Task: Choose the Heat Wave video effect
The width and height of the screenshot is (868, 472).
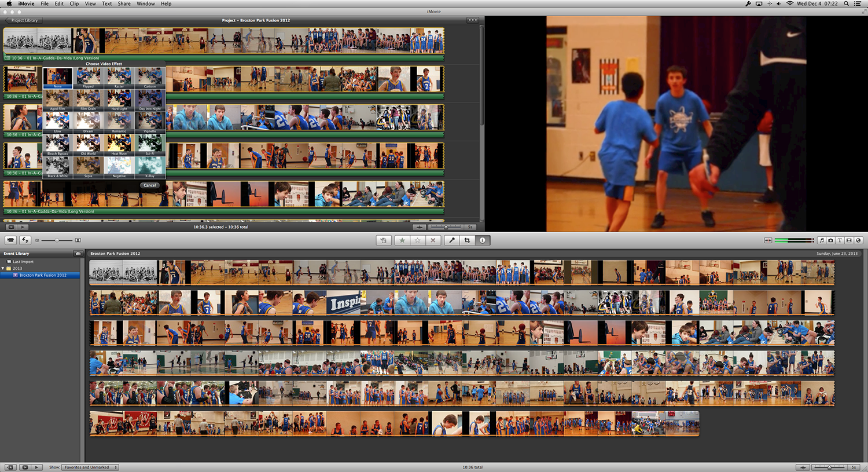Action: coord(119,145)
